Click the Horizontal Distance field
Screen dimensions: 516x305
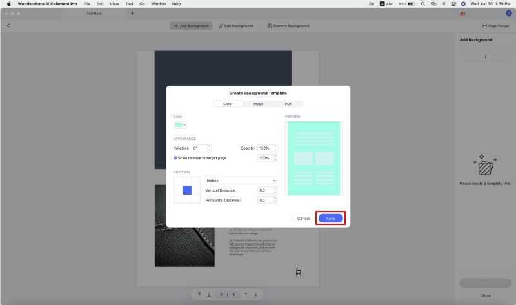click(x=265, y=200)
